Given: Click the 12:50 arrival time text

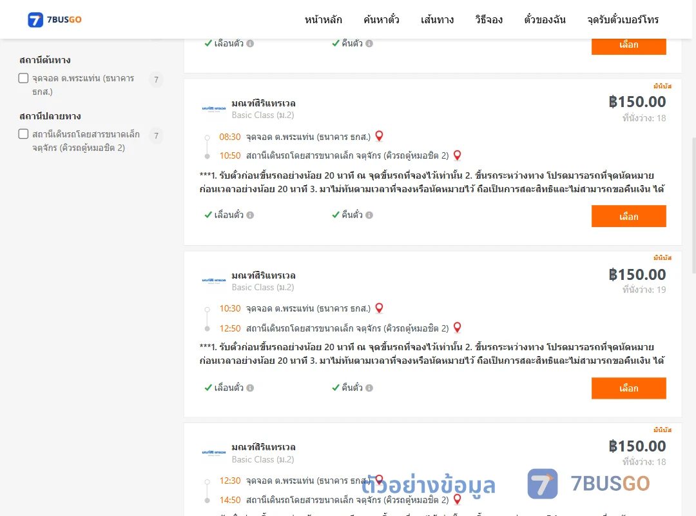Looking at the screenshot, I should (x=230, y=328).
